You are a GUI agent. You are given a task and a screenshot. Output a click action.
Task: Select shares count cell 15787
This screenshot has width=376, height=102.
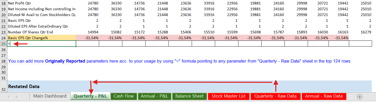coord(273,32)
